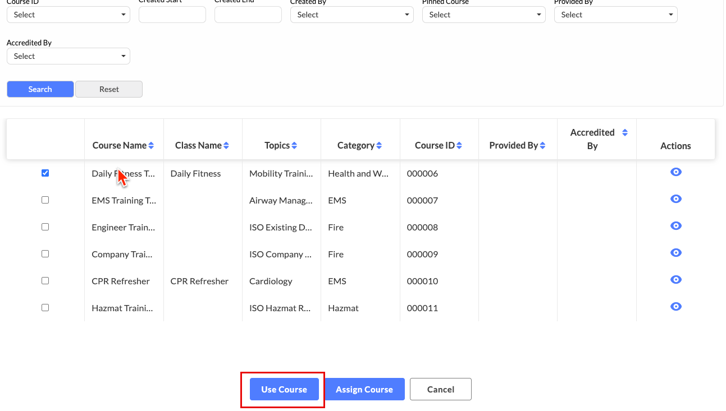Click eye icon for CPR Refresher
Image resolution: width=726 pixels, height=411 pixels.
pos(676,280)
